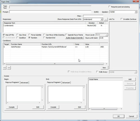The width and height of the screenshot is (140, 121).
Task: Click the previous info << arrow button
Action: [4, 68]
